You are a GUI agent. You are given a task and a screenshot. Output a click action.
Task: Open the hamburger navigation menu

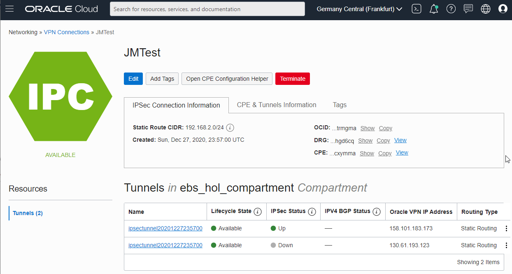[x=9, y=9]
